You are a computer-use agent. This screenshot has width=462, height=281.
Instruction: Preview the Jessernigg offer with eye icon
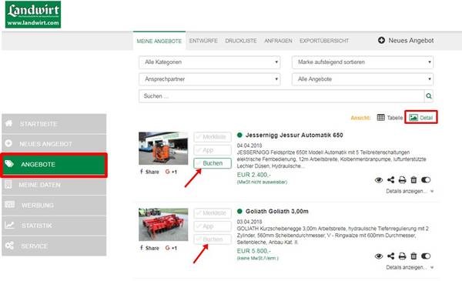click(x=379, y=180)
